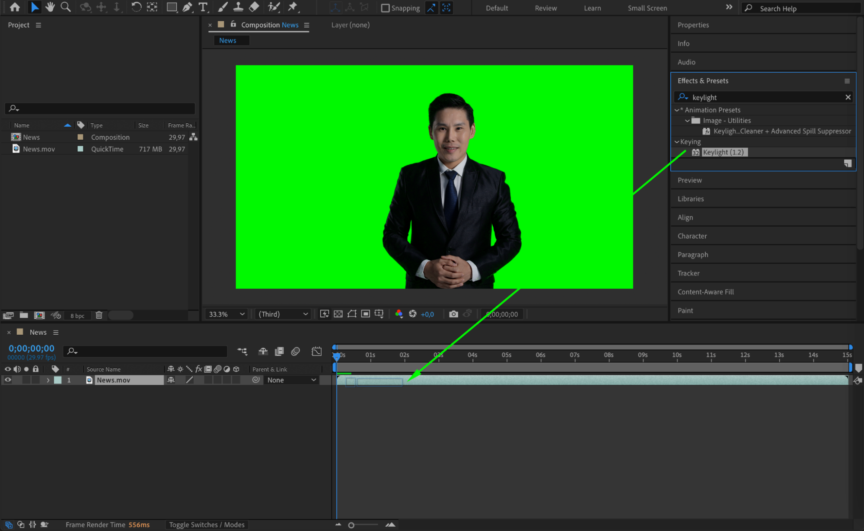Enable the Snapping checkbox

pos(385,8)
